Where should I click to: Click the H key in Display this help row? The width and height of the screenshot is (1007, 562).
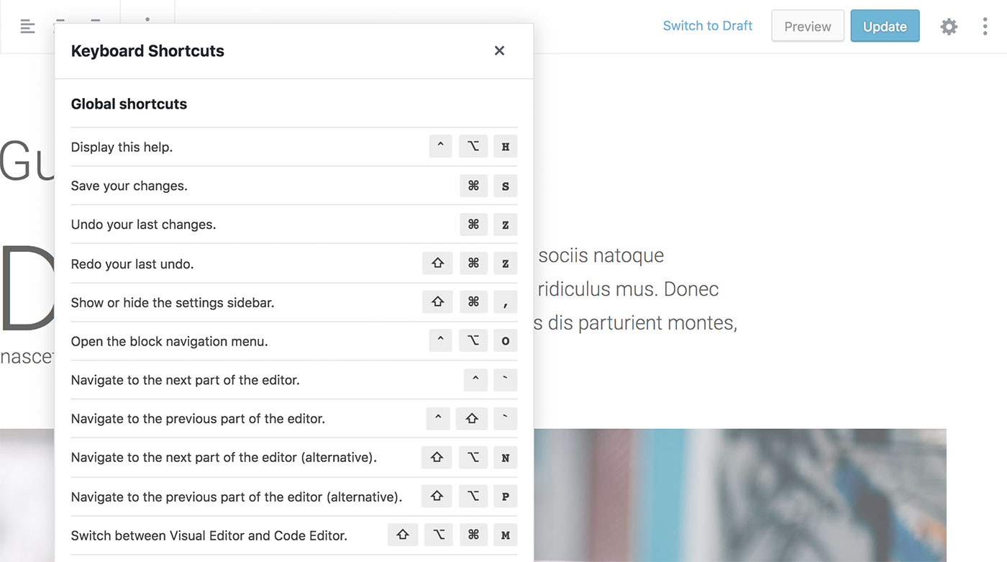[505, 146]
